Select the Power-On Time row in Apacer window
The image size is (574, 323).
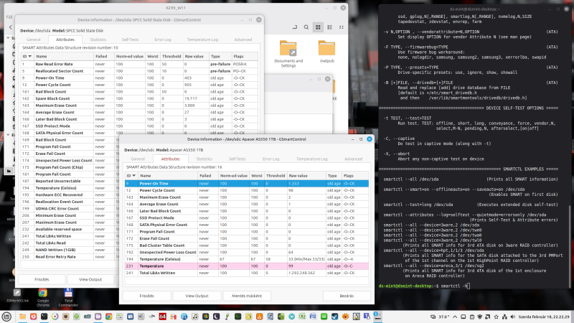pyautogui.click(x=246, y=184)
